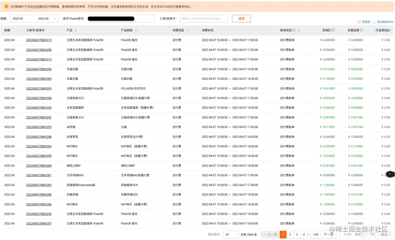Click the 订单号/账单号 column header
Image resolution: width=395 pixels, height=240 pixels.
(35, 30)
